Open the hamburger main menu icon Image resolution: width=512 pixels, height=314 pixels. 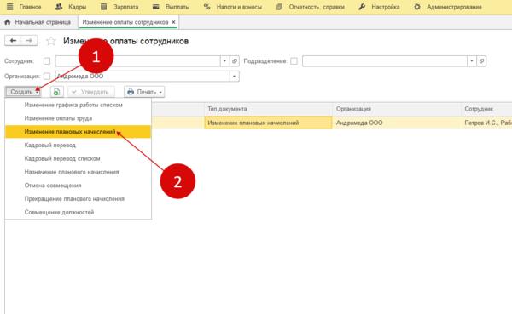(10, 7)
